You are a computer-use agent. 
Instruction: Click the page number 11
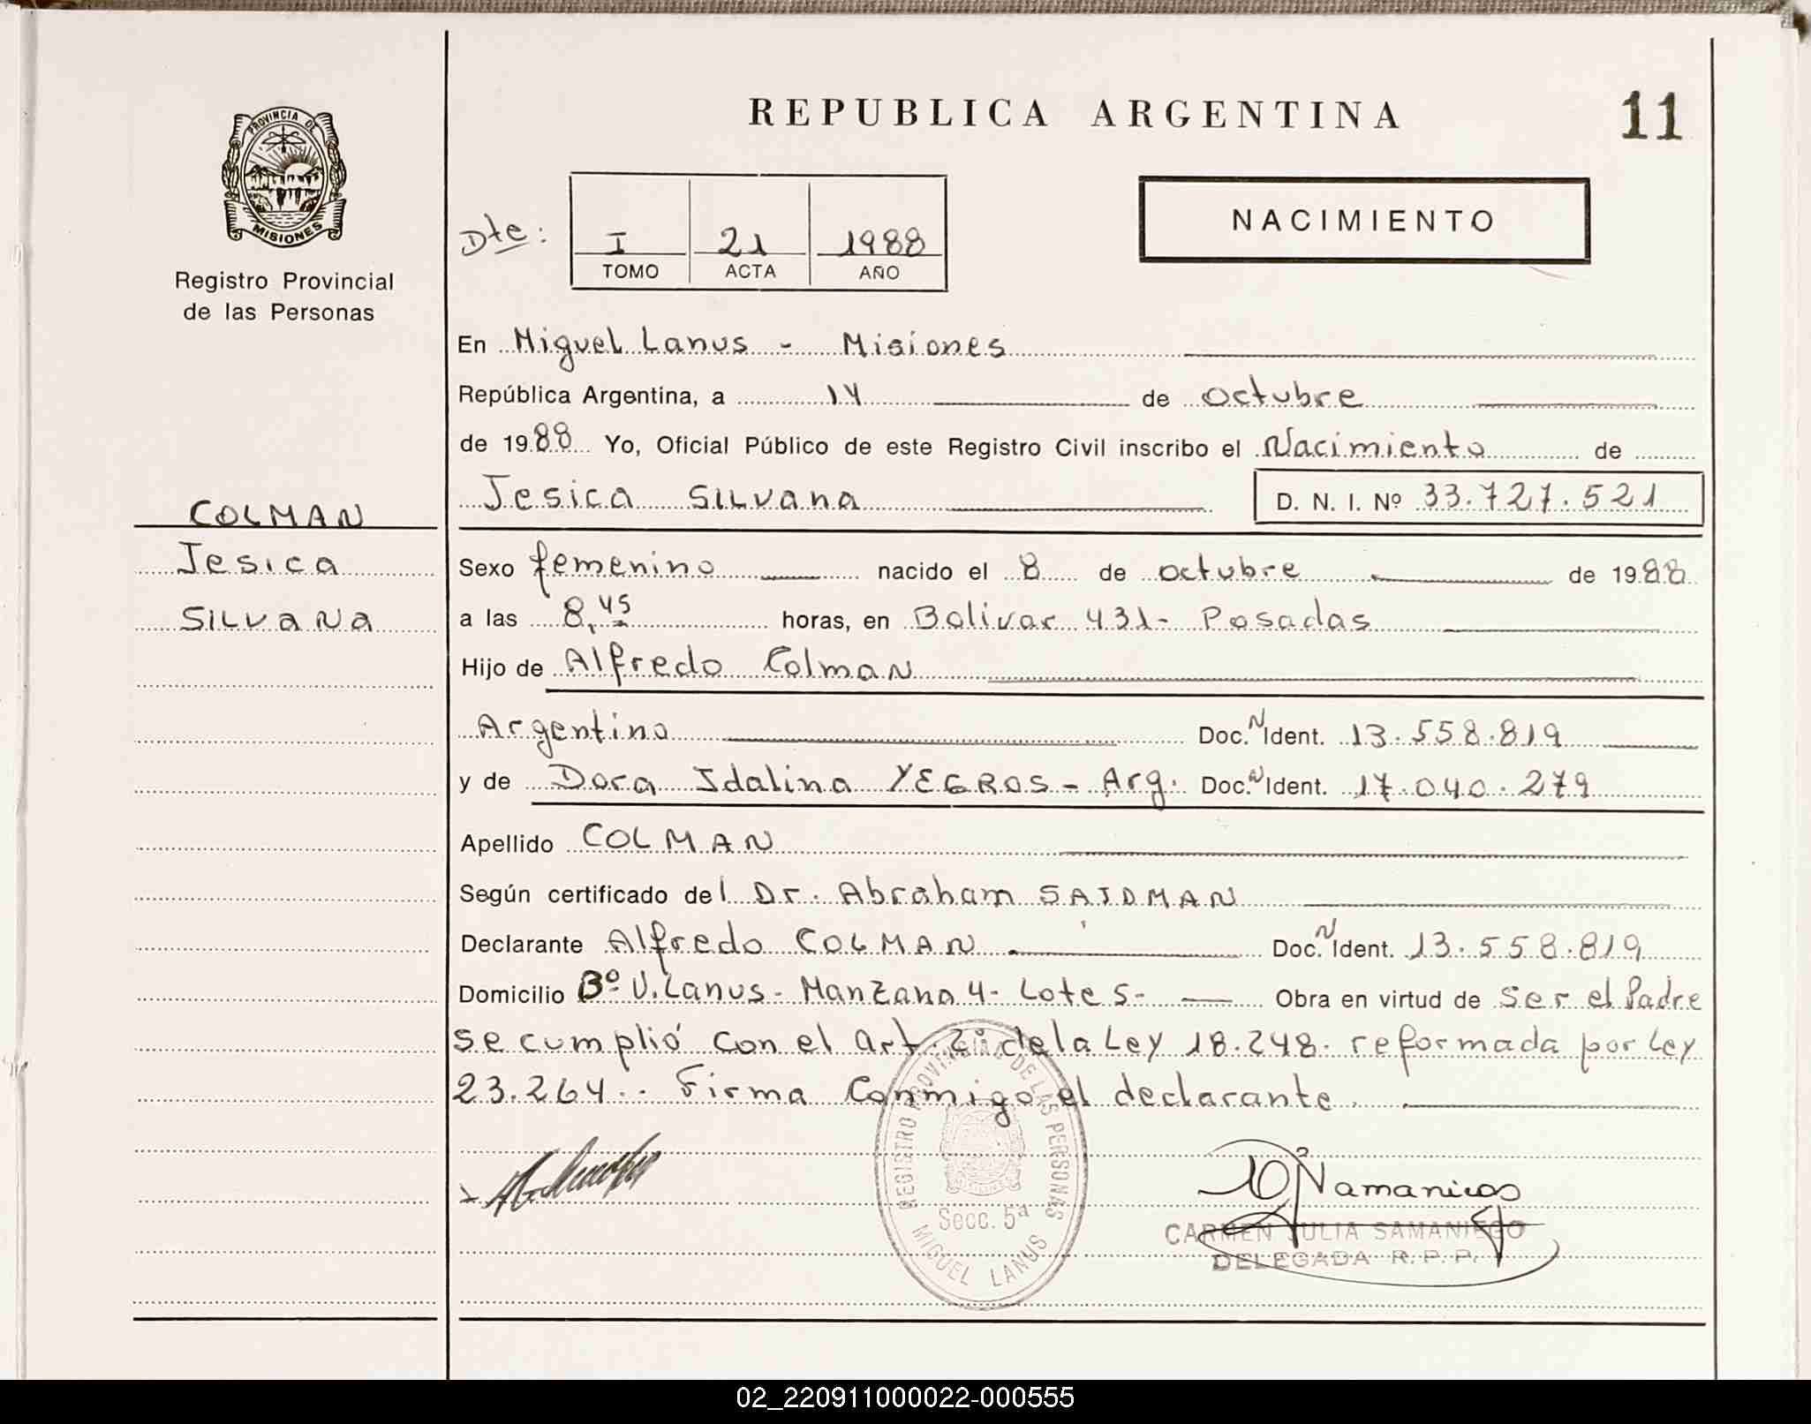point(1651,117)
